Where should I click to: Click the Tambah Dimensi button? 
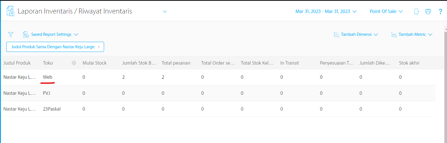[356, 34]
